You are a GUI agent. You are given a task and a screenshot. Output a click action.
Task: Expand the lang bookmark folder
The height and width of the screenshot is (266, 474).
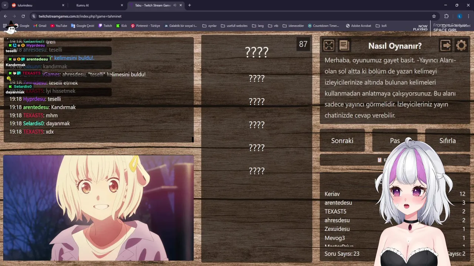(258, 26)
